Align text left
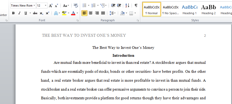This screenshot has width=232, height=104. (x=84, y=13)
